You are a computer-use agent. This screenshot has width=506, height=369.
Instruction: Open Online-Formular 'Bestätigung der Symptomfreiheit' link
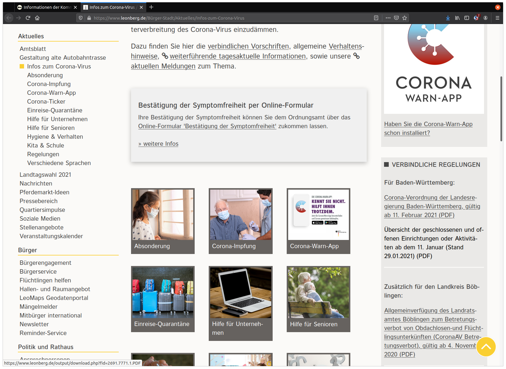(x=207, y=126)
